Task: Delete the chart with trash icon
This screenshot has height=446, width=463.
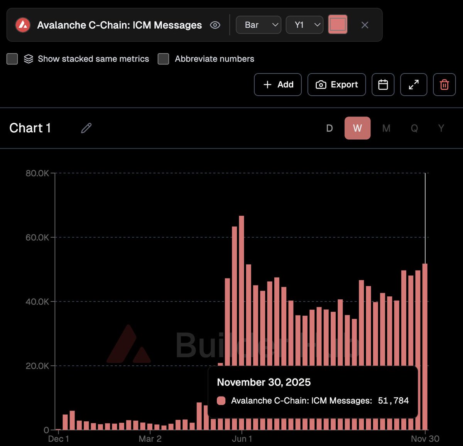Action: pyautogui.click(x=444, y=84)
